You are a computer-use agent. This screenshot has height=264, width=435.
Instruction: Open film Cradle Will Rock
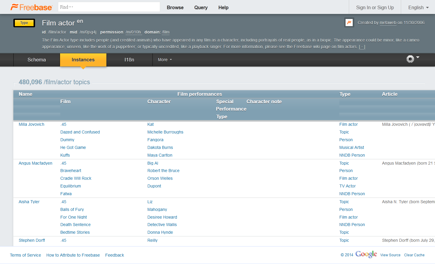(76, 178)
